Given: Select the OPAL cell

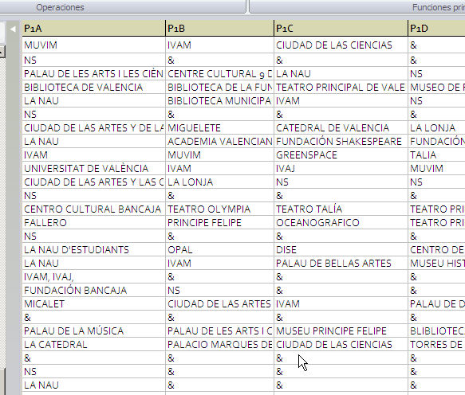Looking at the screenshot, I should 220,249.
